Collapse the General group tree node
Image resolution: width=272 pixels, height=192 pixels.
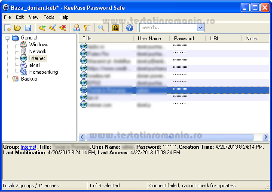(x=7, y=38)
